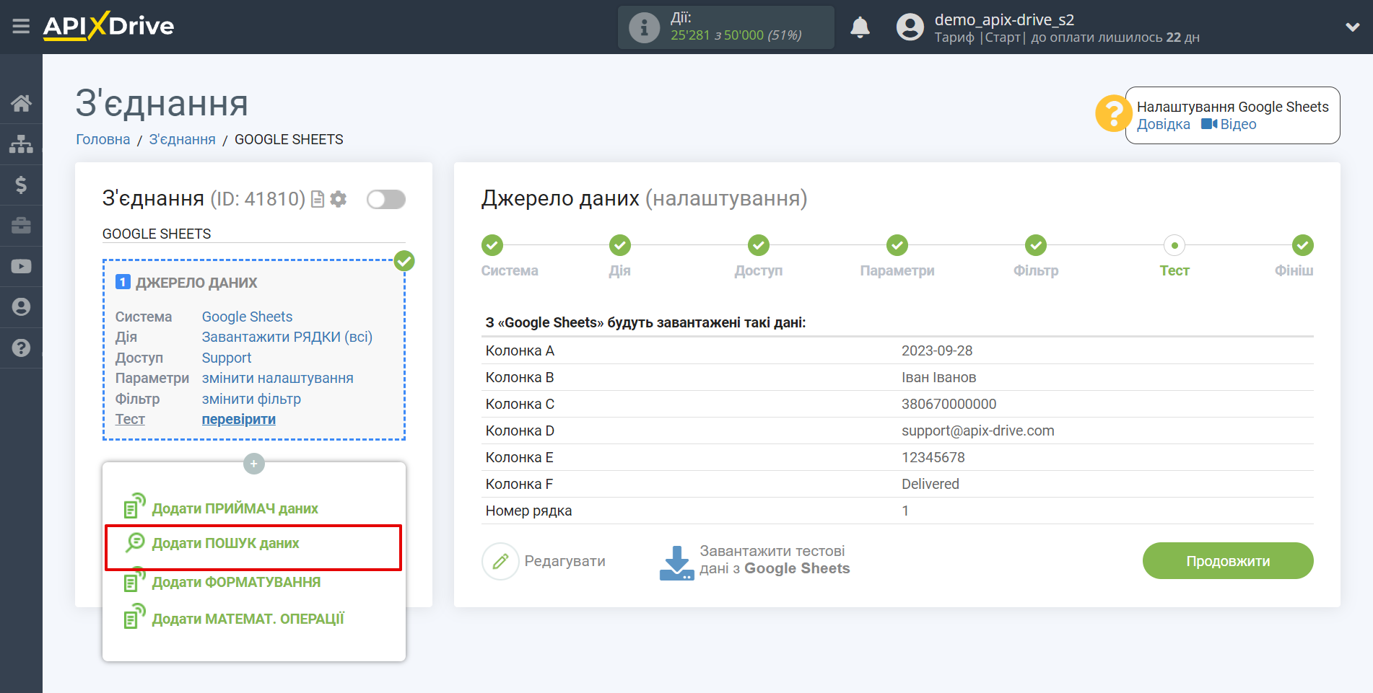Go to the Тест step
The height and width of the screenshot is (693, 1373).
tap(1174, 245)
